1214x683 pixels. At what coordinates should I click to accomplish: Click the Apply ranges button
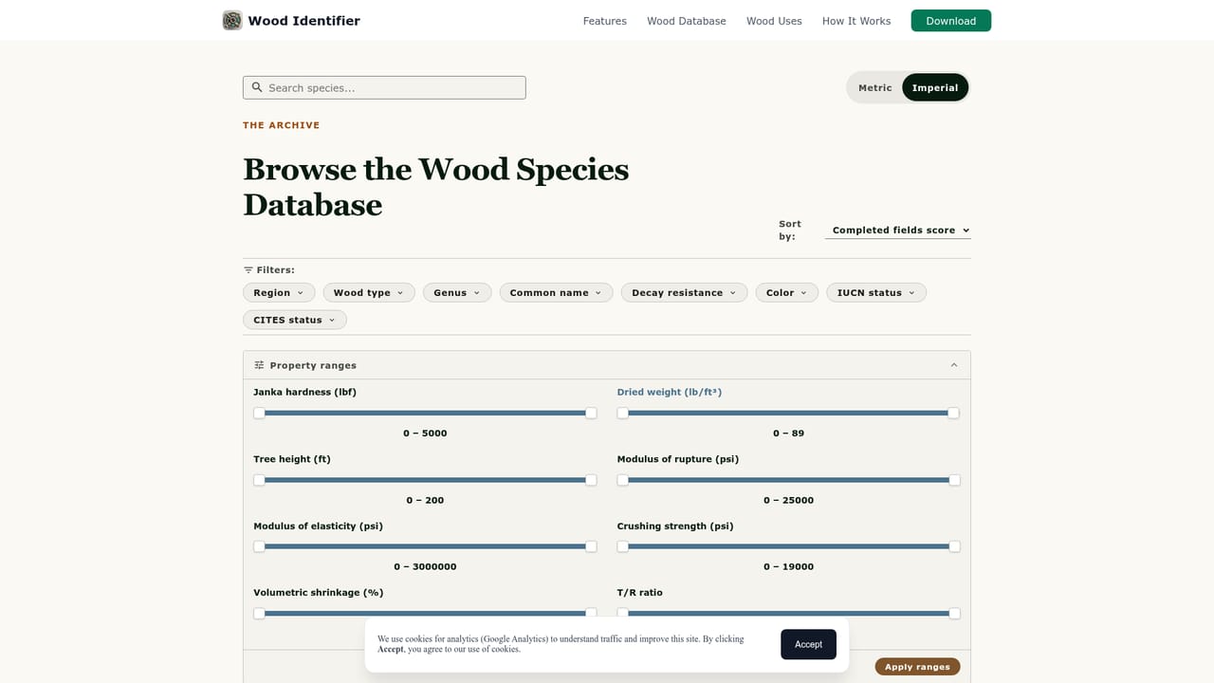point(917,667)
